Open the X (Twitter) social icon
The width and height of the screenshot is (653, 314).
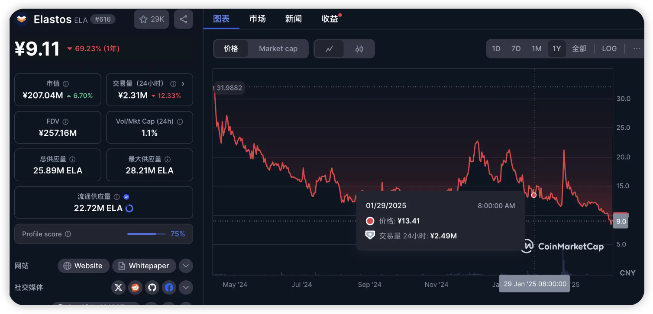pyautogui.click(x=118, y=287)
